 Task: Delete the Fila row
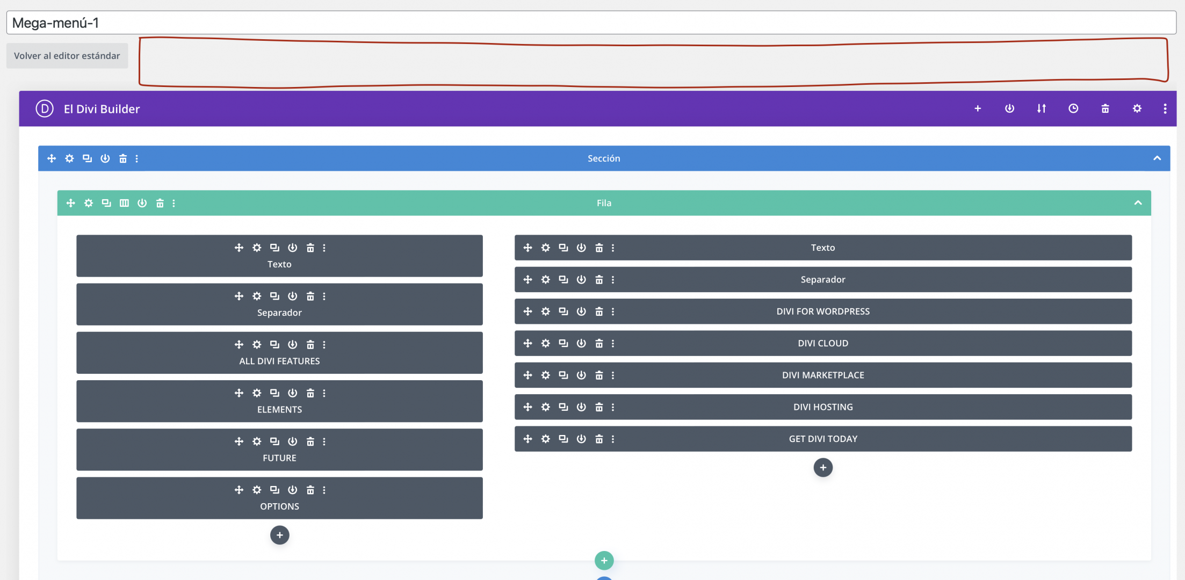(x=160, y=203)
